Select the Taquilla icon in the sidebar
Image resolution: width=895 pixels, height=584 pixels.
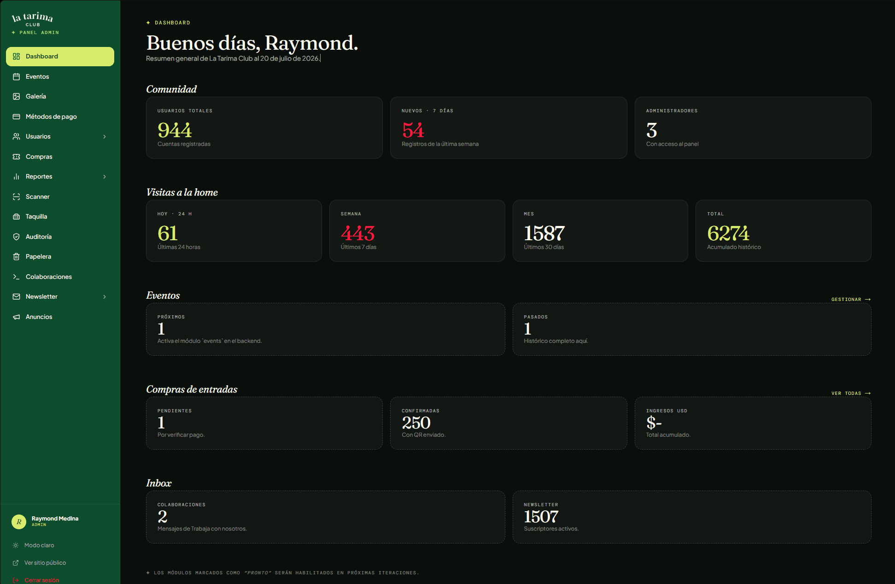pyautogui.click(x=17, y=216)
